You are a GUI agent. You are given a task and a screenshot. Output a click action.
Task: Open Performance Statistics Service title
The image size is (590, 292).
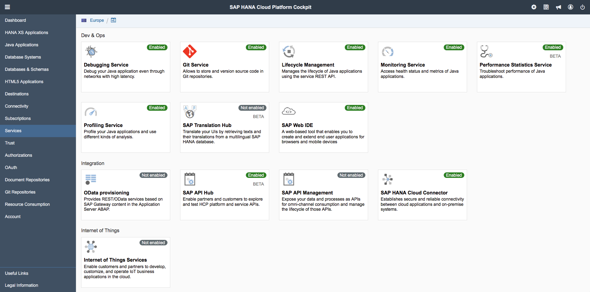(x=516, y=65)
